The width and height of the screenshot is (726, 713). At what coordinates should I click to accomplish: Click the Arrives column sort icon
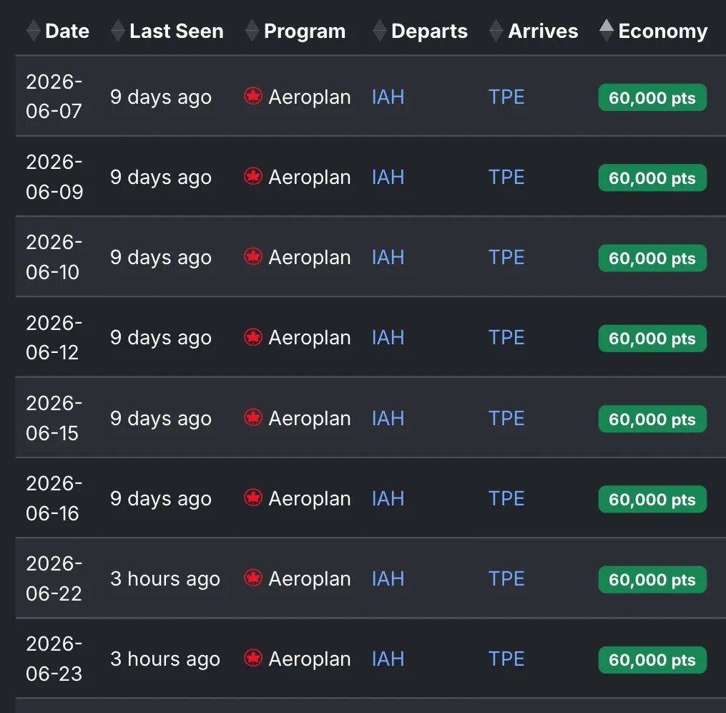[x=496, y=31]
